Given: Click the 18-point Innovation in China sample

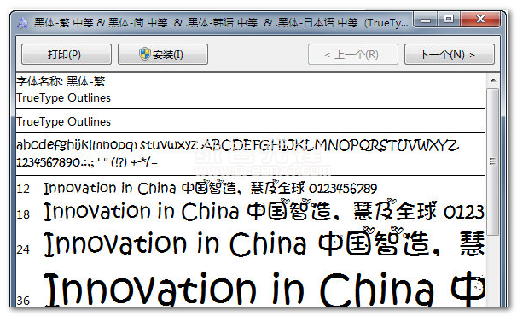Looking at the screenshot, I should tap(264, 211).
